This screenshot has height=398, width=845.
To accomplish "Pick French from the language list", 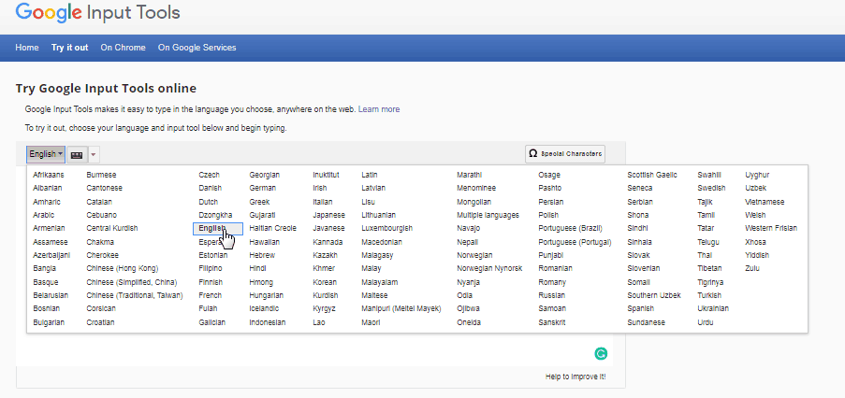I will coord(211,296).
